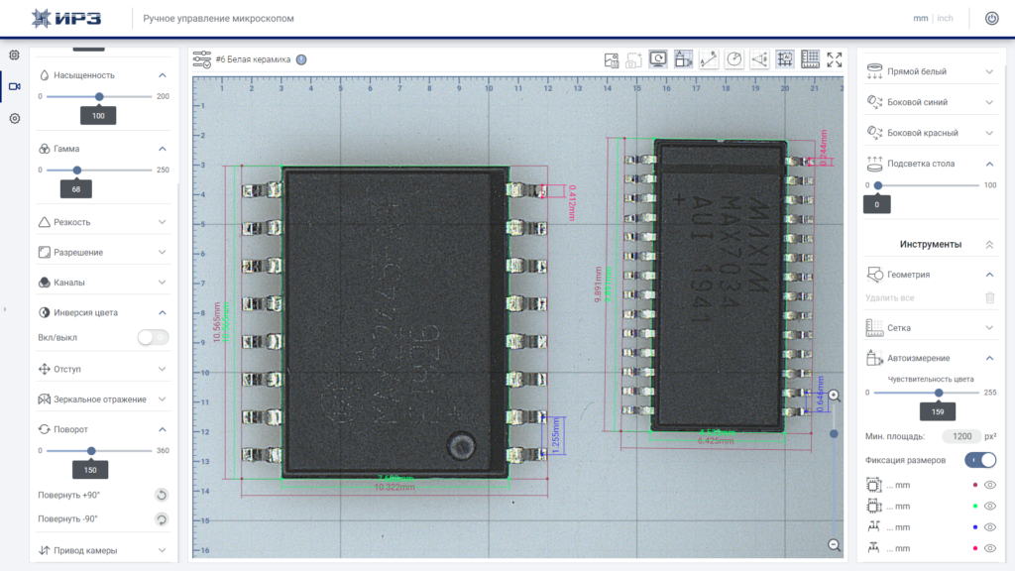
Task: Click the save image icon in toolbar
Action: (611, 60)
